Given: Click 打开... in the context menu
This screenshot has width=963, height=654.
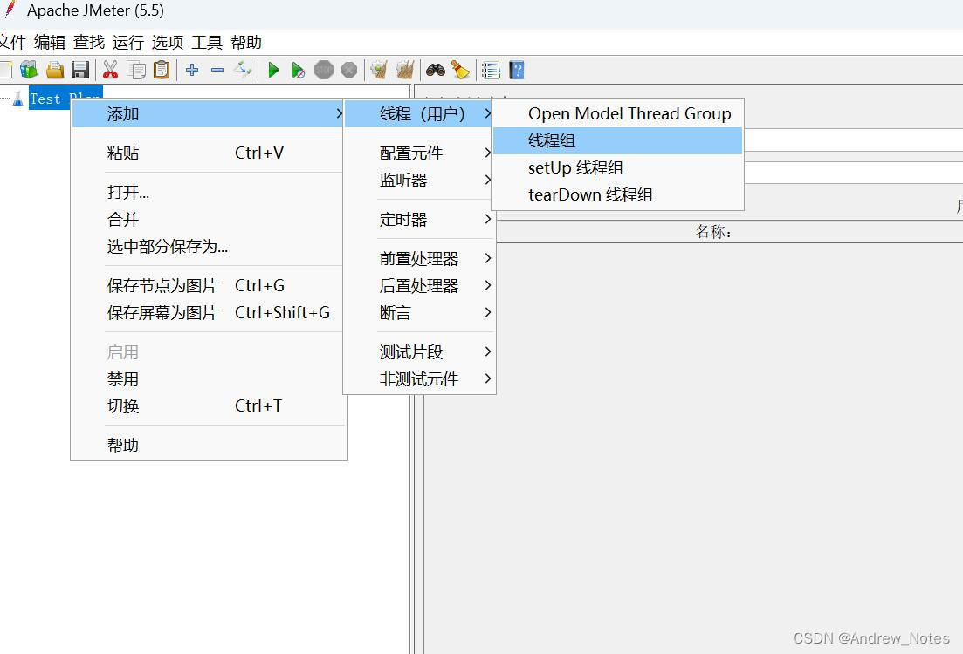Looking at the screenshot, I should coord(208,192).
